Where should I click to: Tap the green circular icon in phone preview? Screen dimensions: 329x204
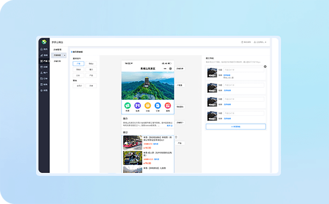click(x=127, y=105)
